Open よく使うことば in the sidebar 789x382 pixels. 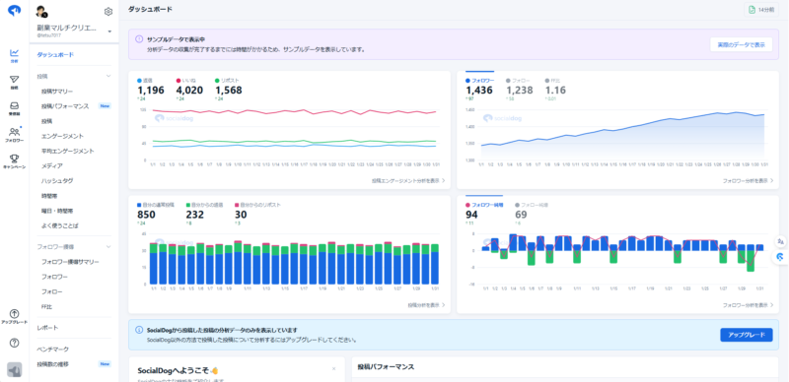click(x=60, y=226)
